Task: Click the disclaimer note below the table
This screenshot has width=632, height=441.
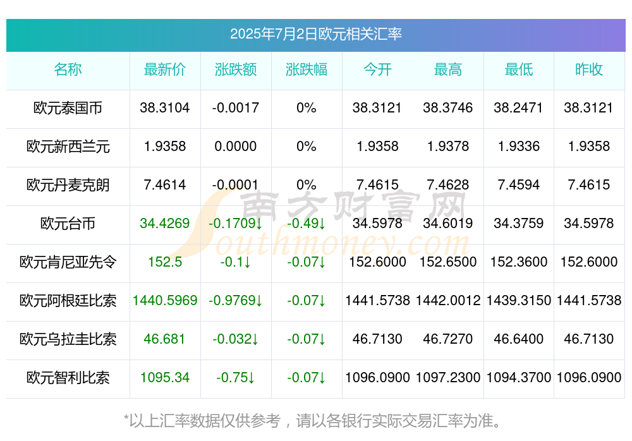Action: tap(313, 421)
